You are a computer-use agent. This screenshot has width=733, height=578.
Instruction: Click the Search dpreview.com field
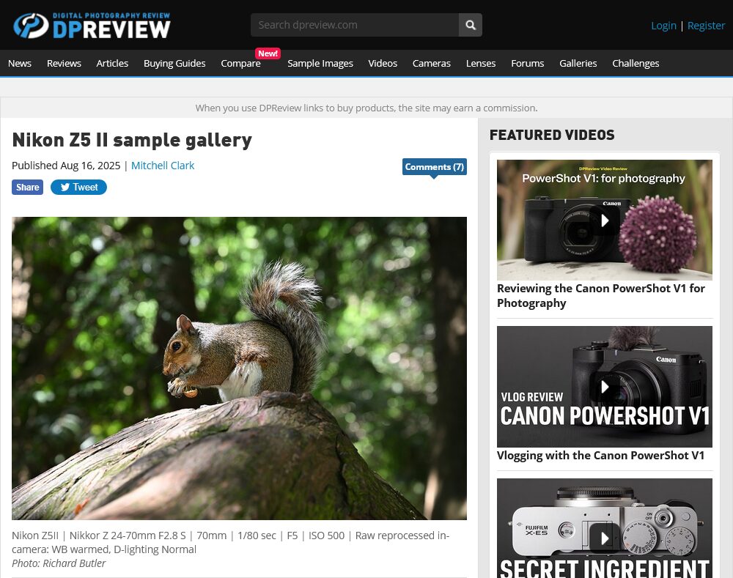click(x=354, y=25)
